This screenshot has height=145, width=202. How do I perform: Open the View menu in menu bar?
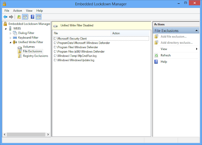coord(29,11)
